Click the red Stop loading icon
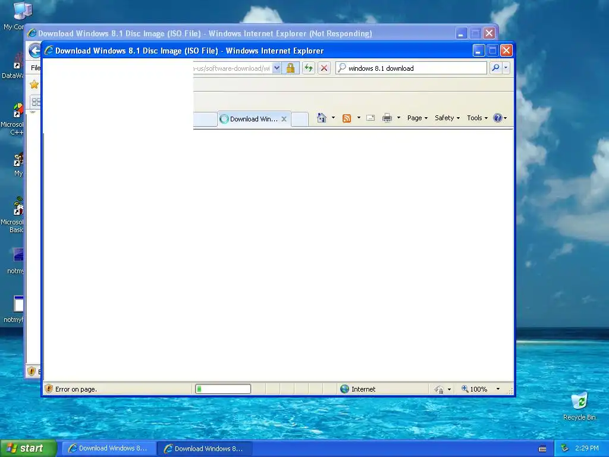This screenshot has height=457, width=609. pyautogui.click(x=324, y=68)
